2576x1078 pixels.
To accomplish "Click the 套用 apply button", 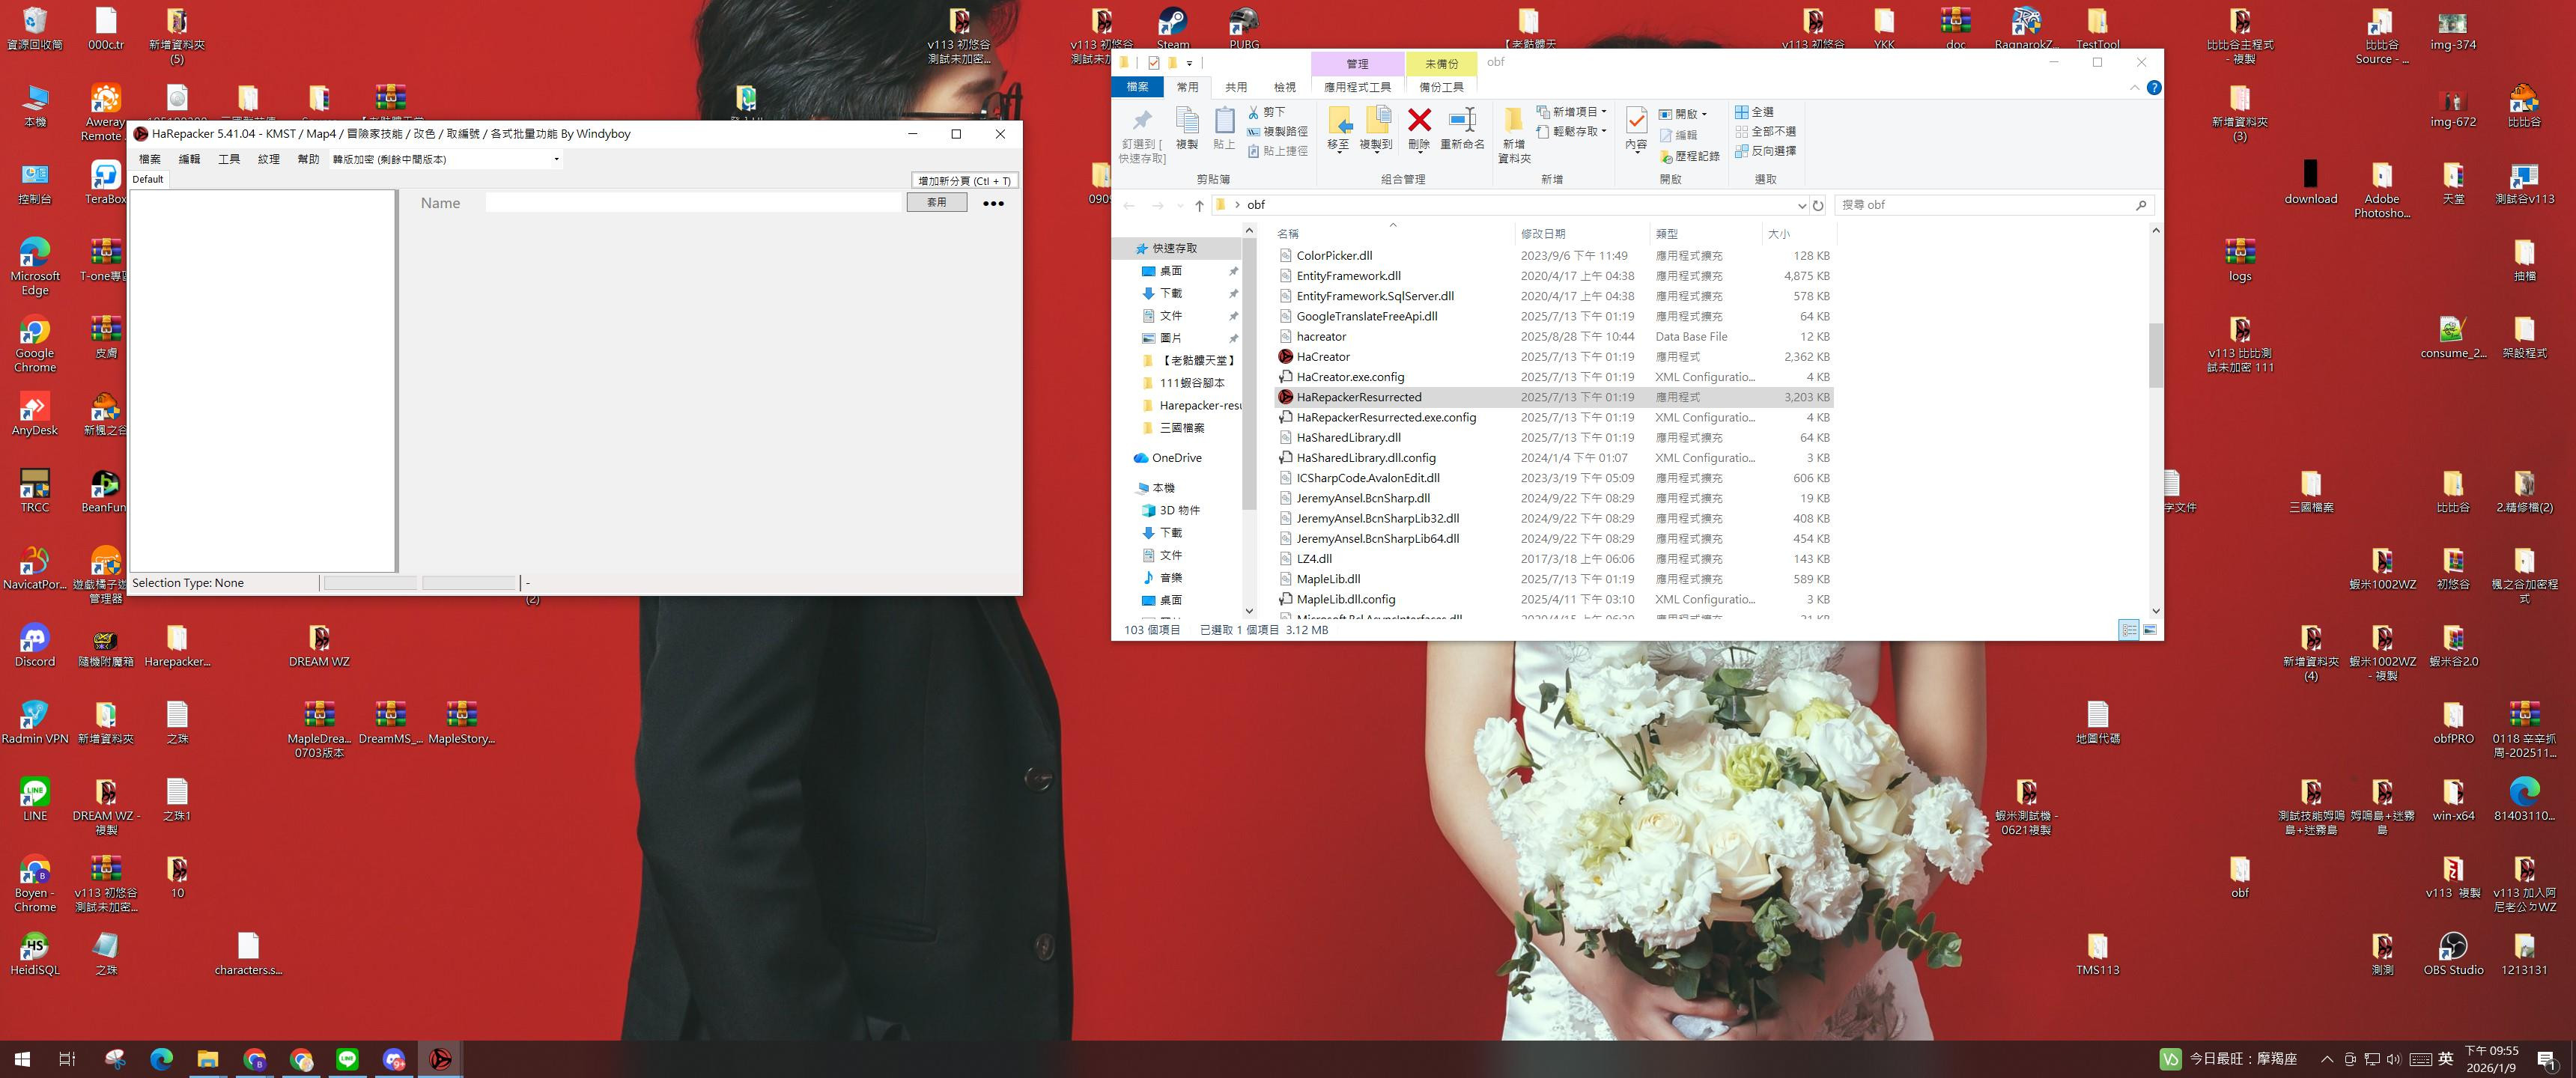I will [x=936, y=202].
